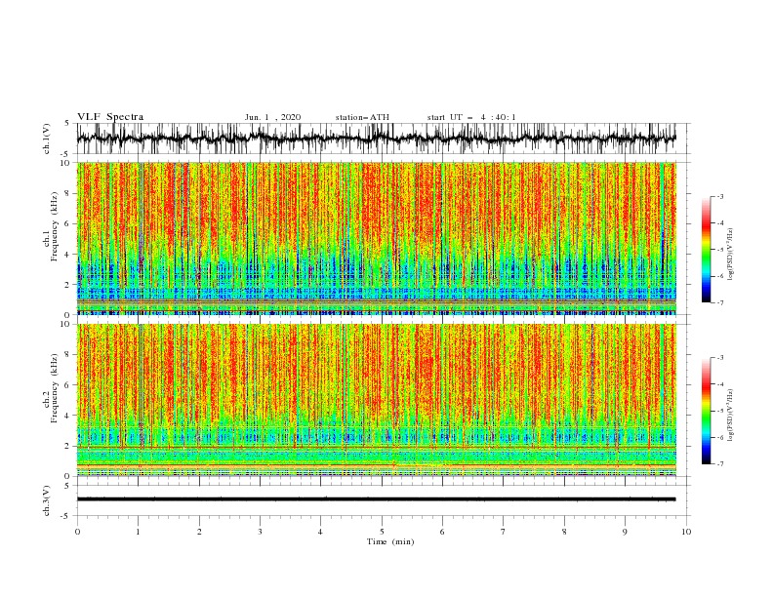Click time axis tick label "9"

[x=625, y=532]
